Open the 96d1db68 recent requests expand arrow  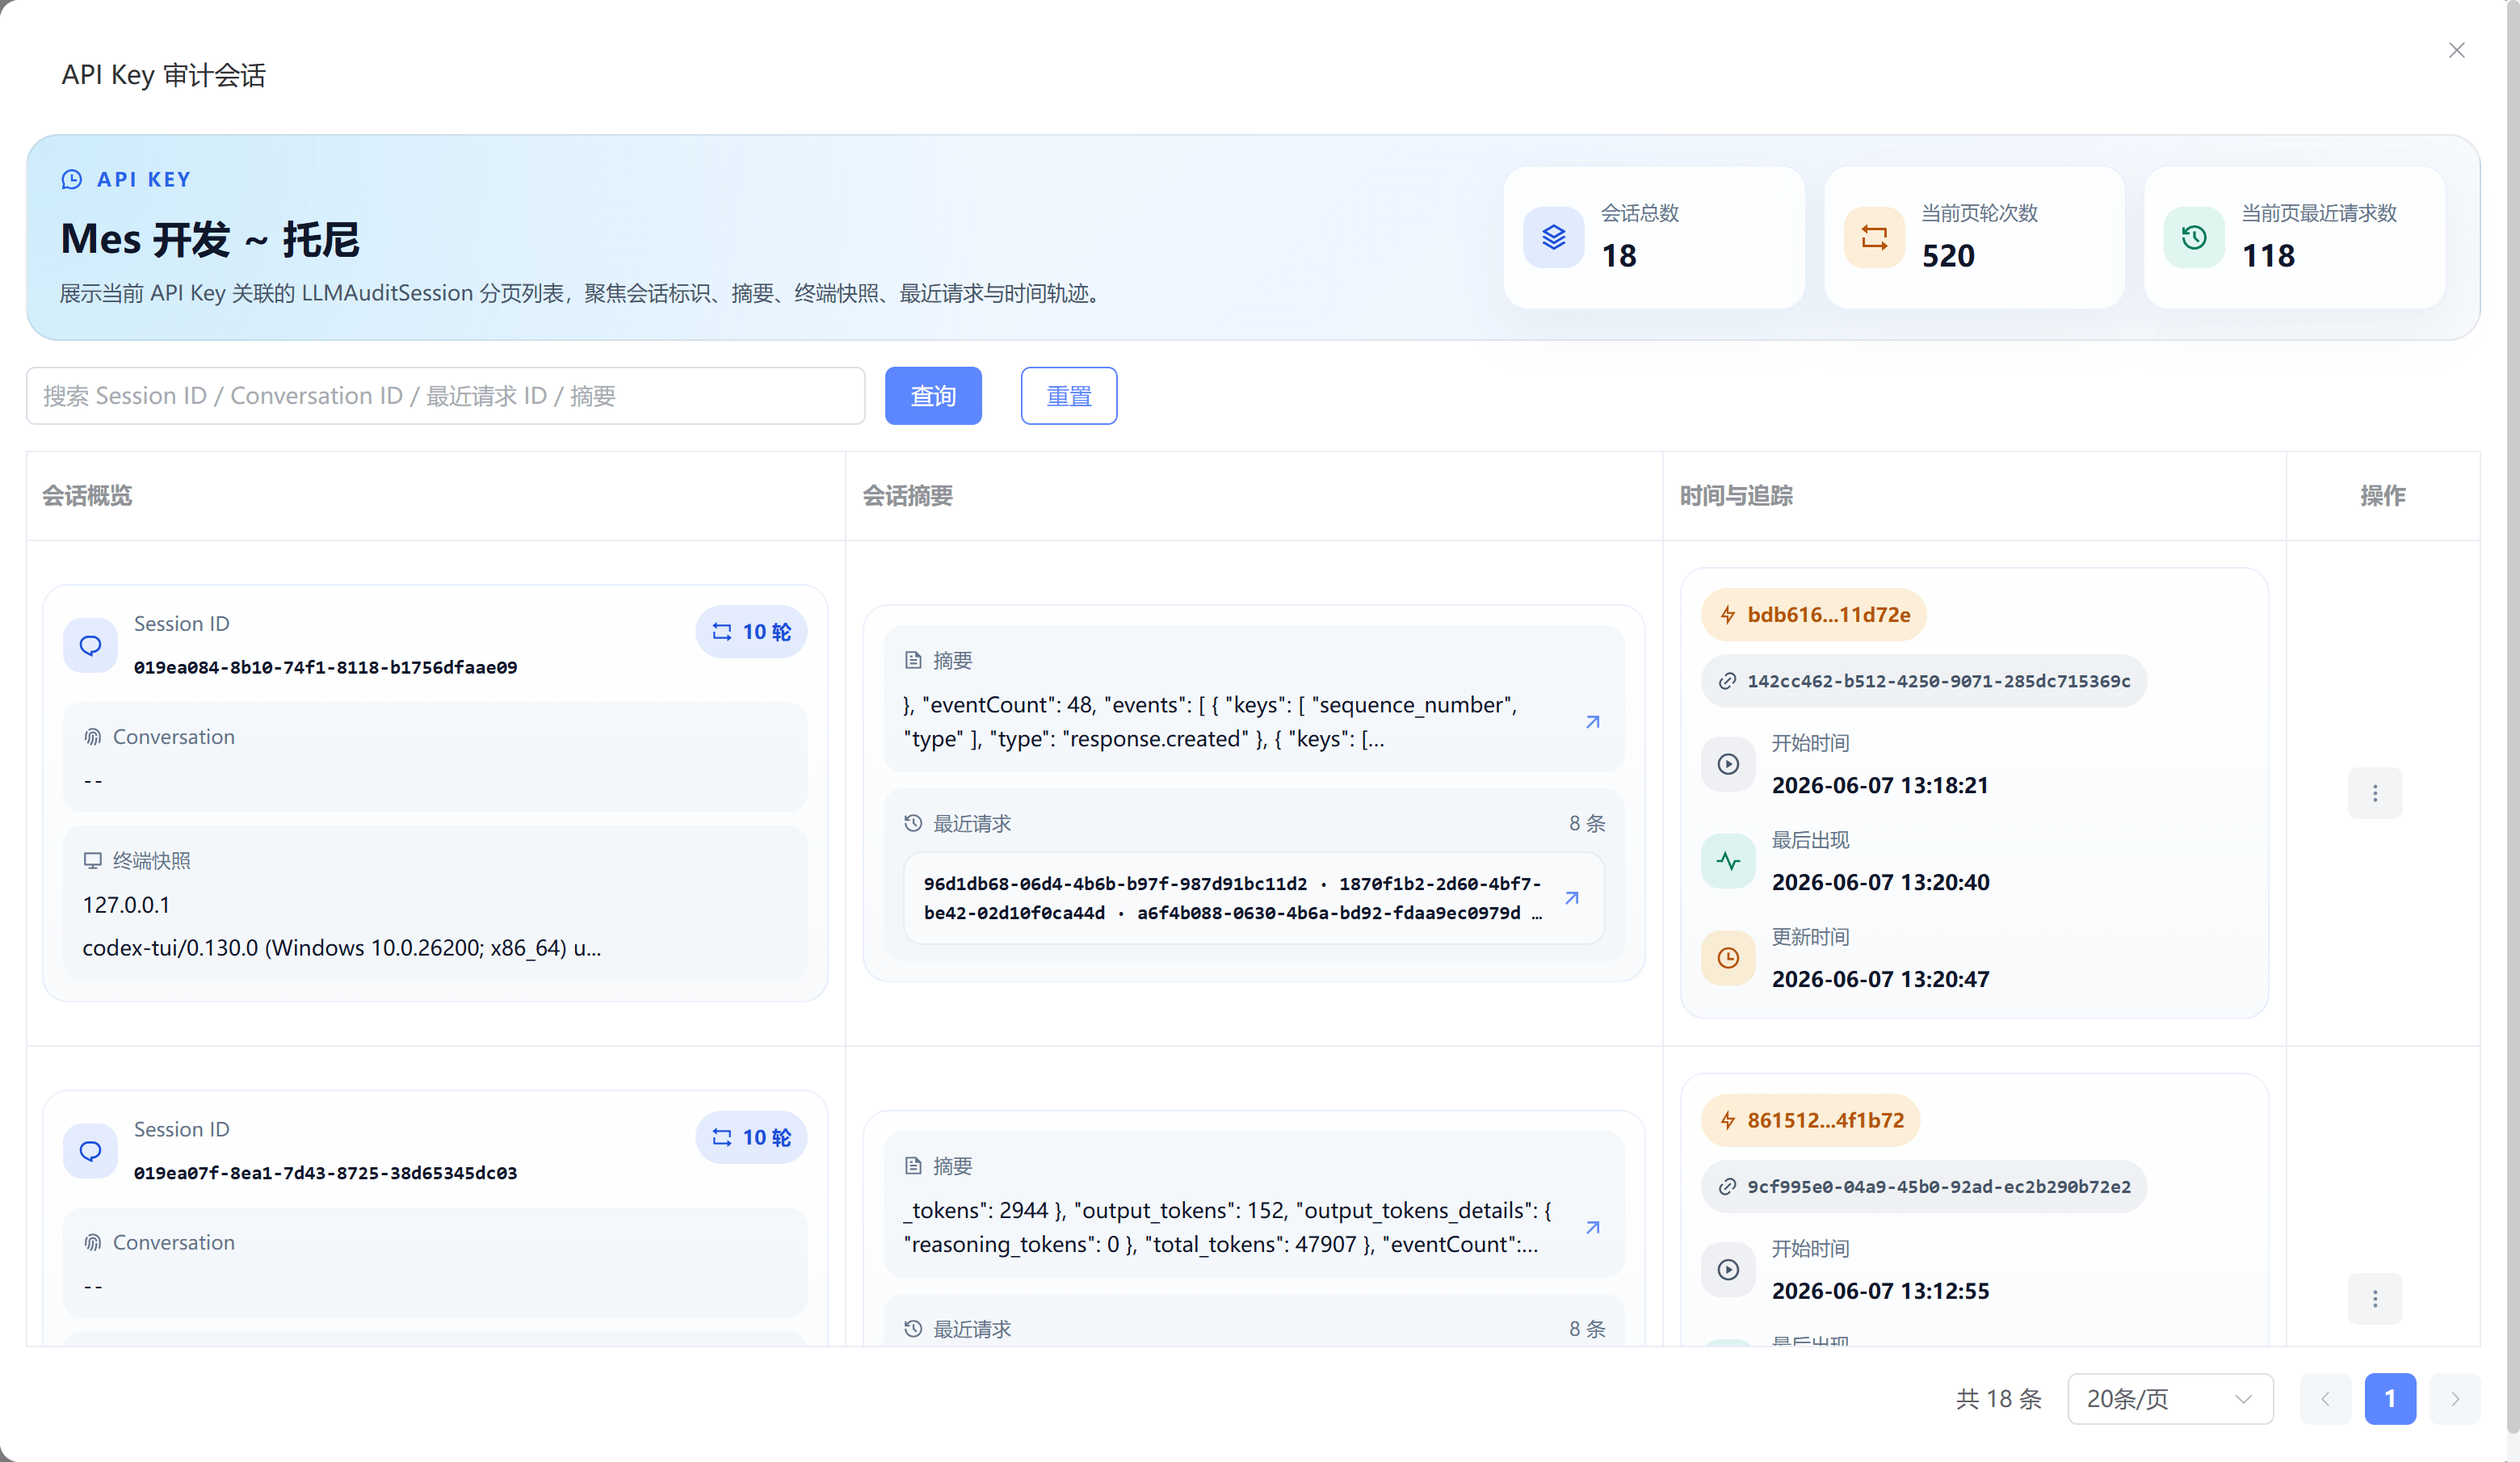point(1572,898)
